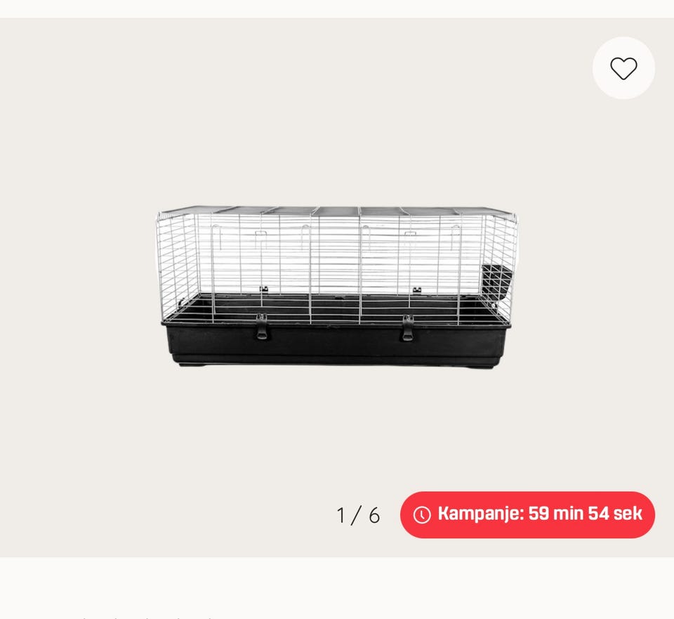
Task: Click the left wire side panel of the cage
Action: point(177,262)
